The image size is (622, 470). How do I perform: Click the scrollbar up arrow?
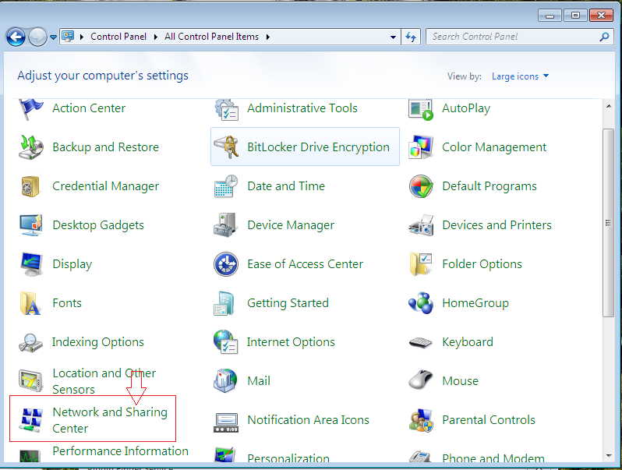pyautogui.click(x=609, y=106)
